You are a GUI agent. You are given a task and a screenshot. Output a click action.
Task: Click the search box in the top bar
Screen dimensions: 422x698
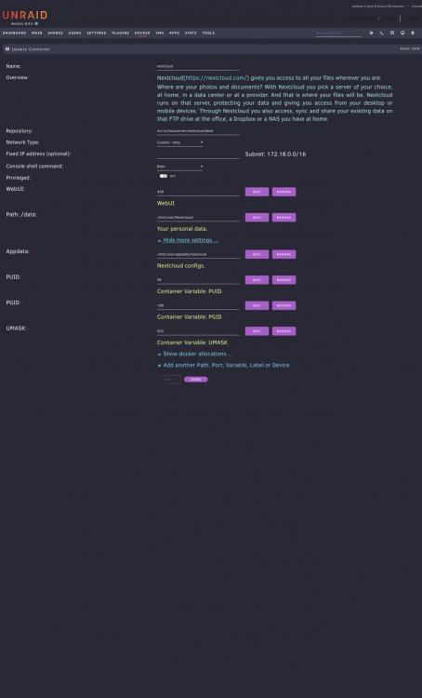(x=338, y=33)
